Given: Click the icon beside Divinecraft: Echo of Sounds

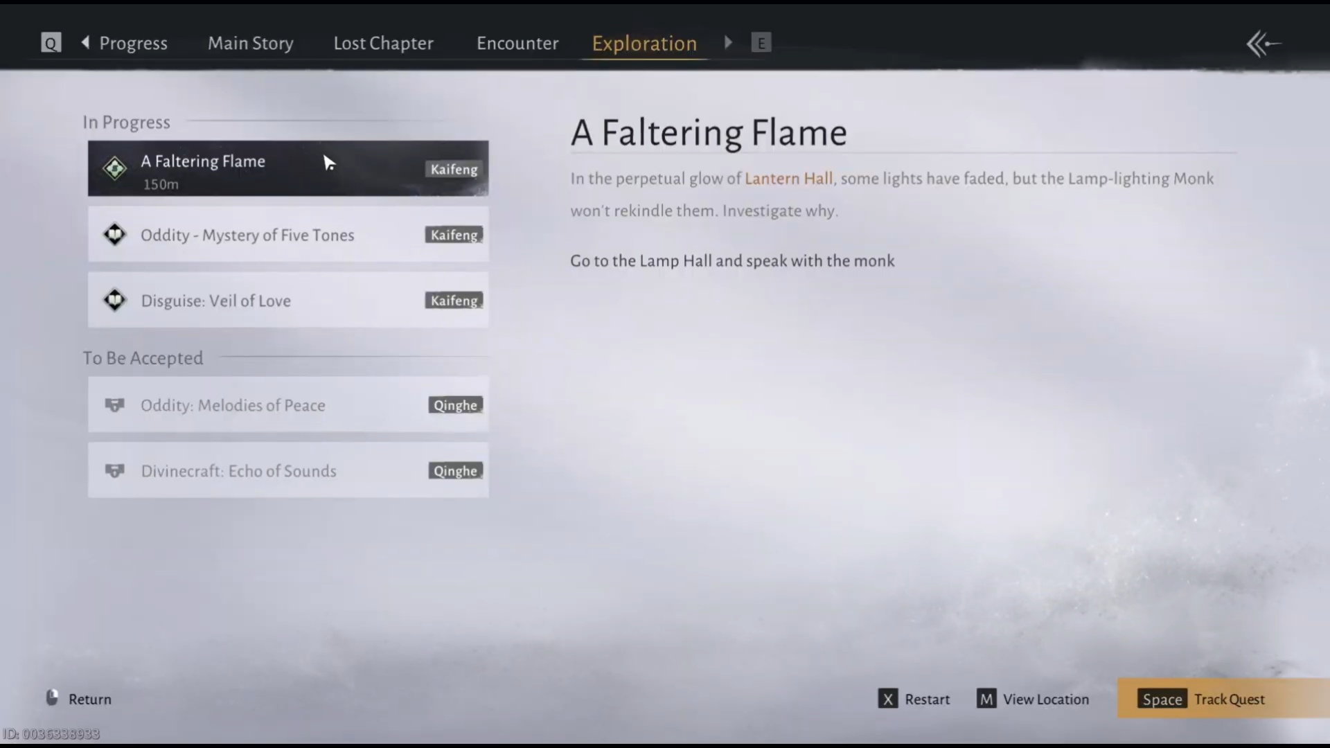Looking at the screenshot, I should [x=114, y=471].
